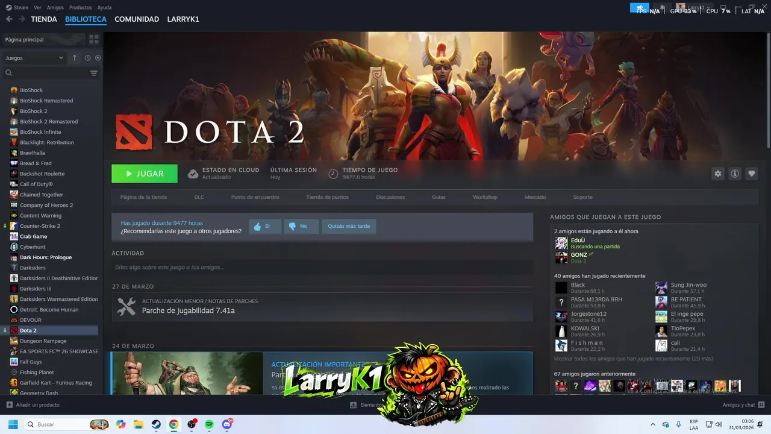Click the activity post input field
The width and height of the screenshot is (771, 434).
[x=322, y=267]
